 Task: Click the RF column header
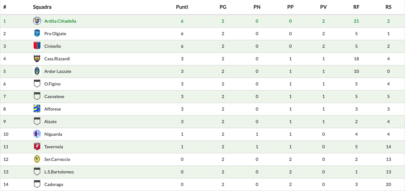coord(356,7)
